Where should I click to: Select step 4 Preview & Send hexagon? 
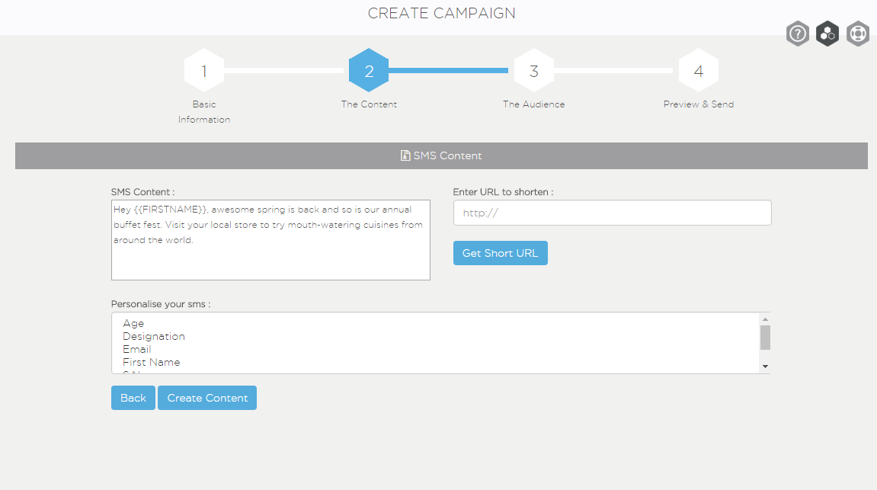tap(698, 70)
